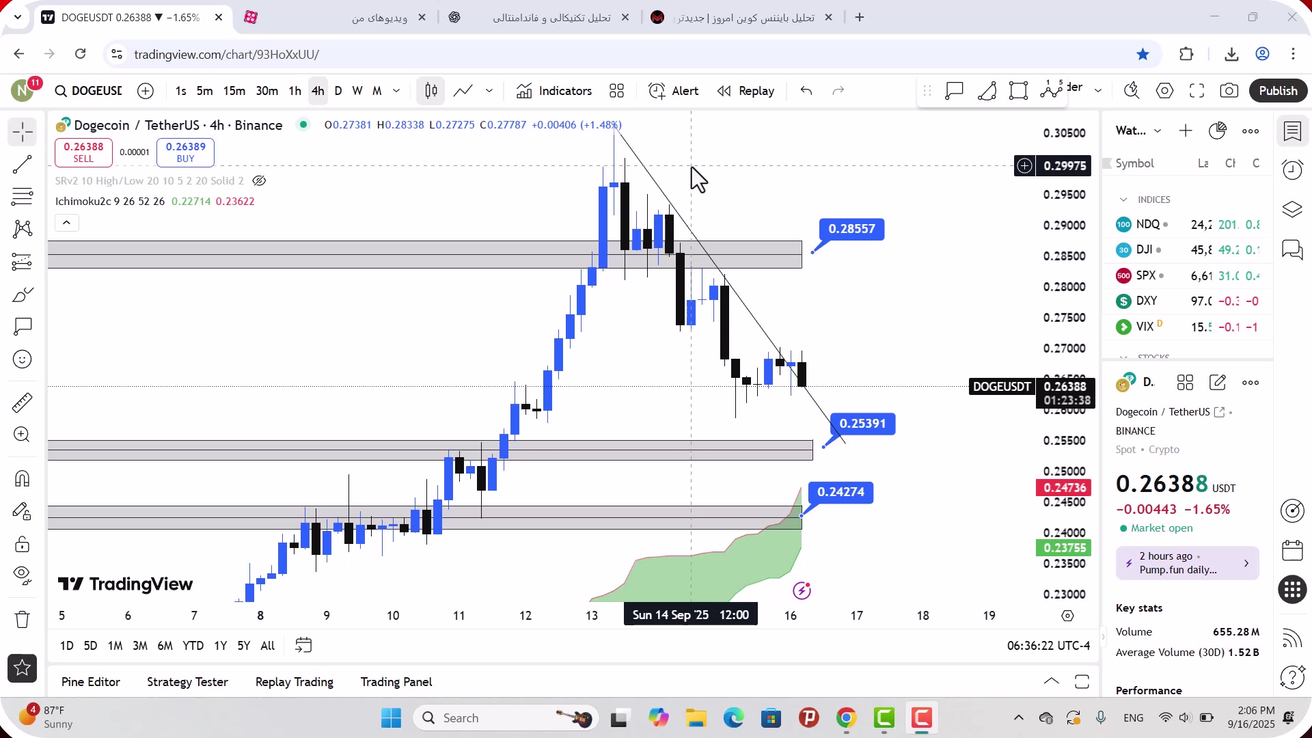Open the chart patterns tool group
This screenshot has height=738, width=1312.
pos(23,229)
